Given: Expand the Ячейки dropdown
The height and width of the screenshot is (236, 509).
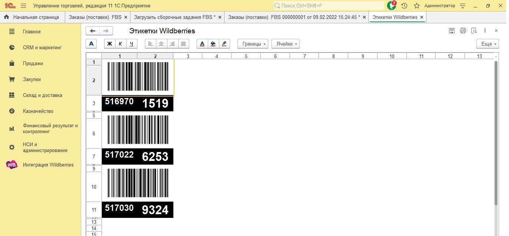Looking at the screenshot, I should [x=286, y=44].
